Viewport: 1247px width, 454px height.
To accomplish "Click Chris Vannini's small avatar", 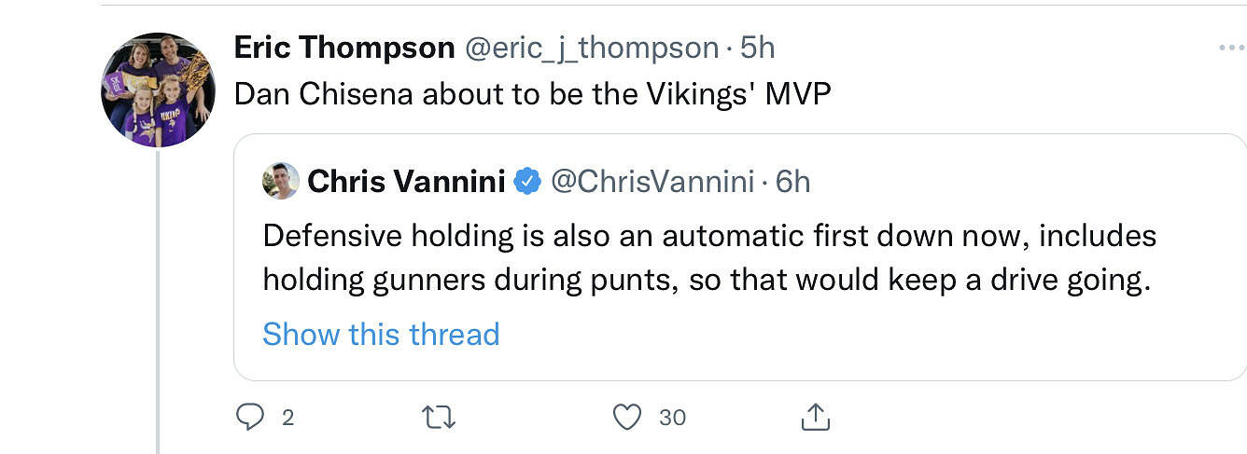I will (281, 181).
